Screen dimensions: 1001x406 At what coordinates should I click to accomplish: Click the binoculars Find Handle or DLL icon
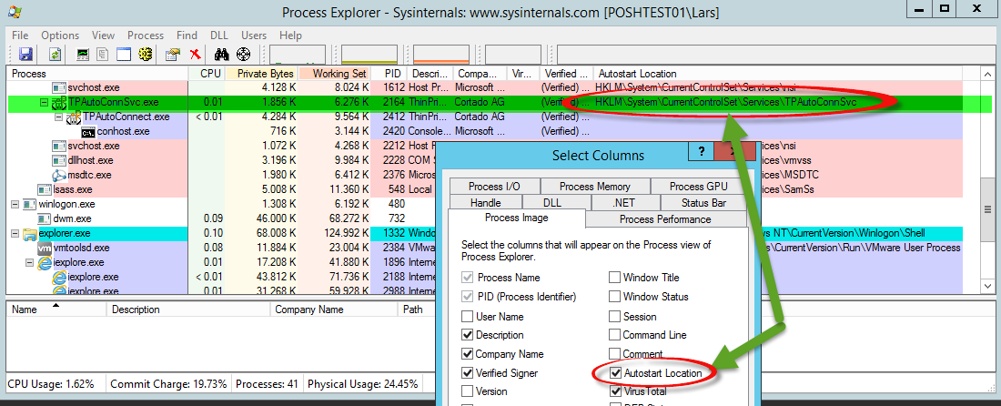221,55
